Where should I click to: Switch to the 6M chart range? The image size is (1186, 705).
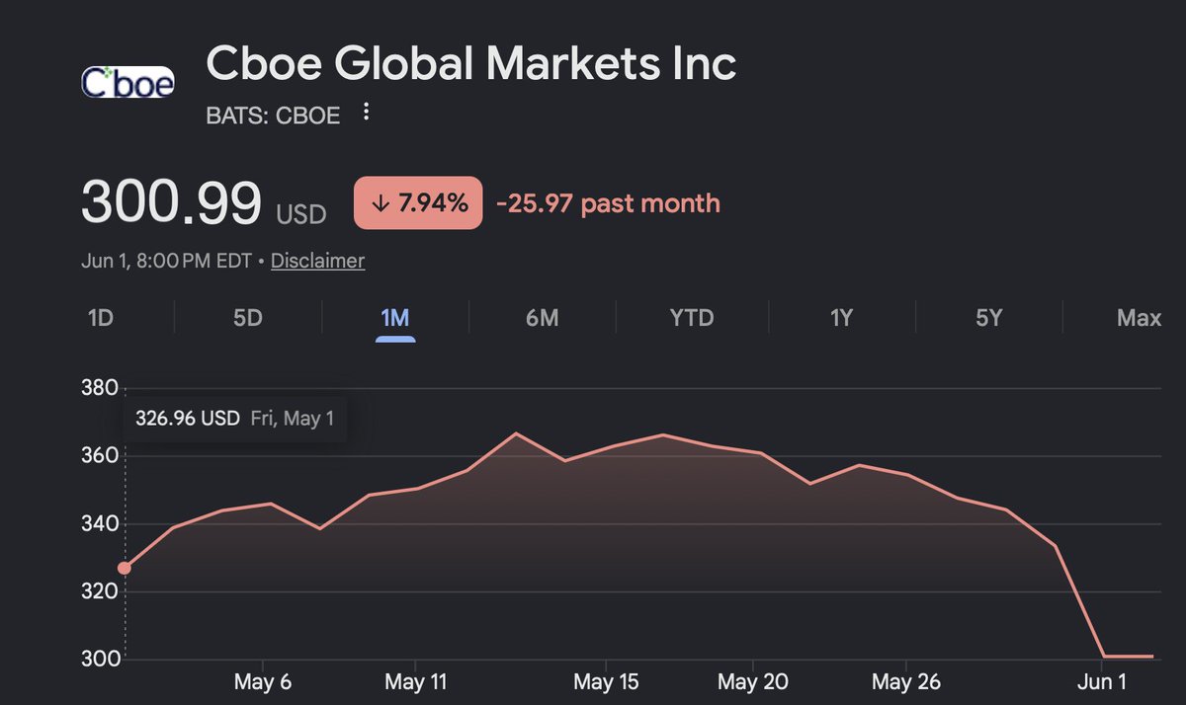tap(543, 318)
